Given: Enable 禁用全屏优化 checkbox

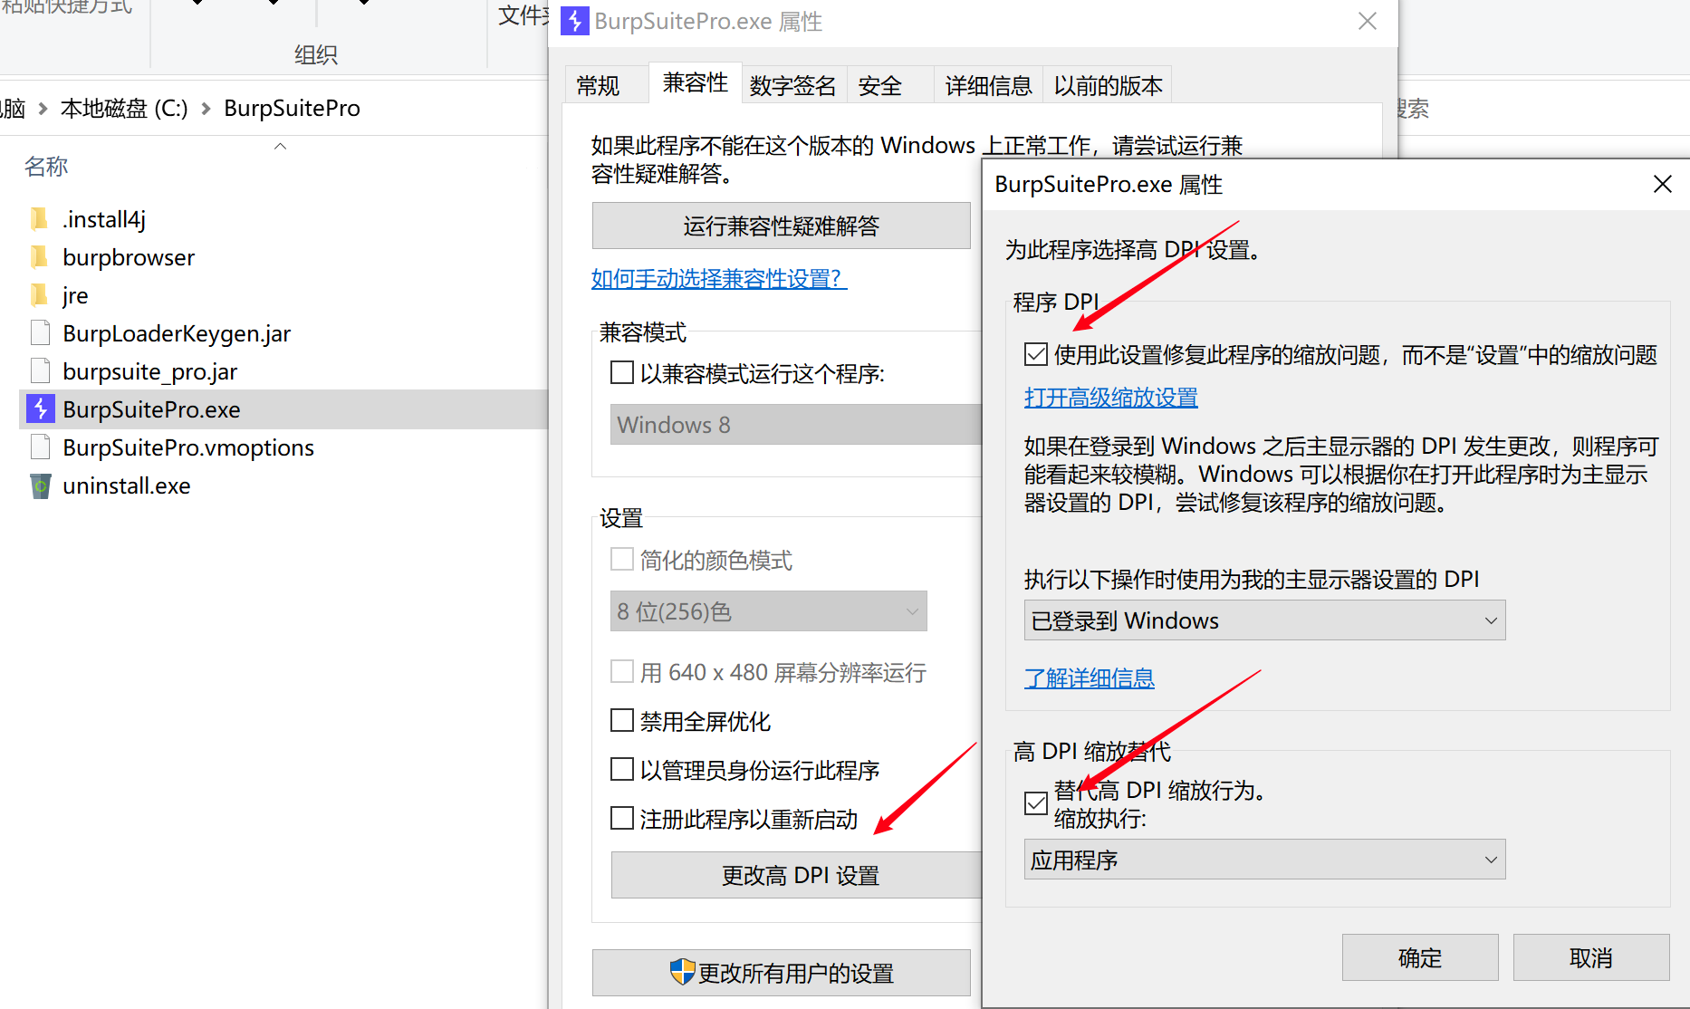Looking at the screenshot, I should tap(622, 720).
